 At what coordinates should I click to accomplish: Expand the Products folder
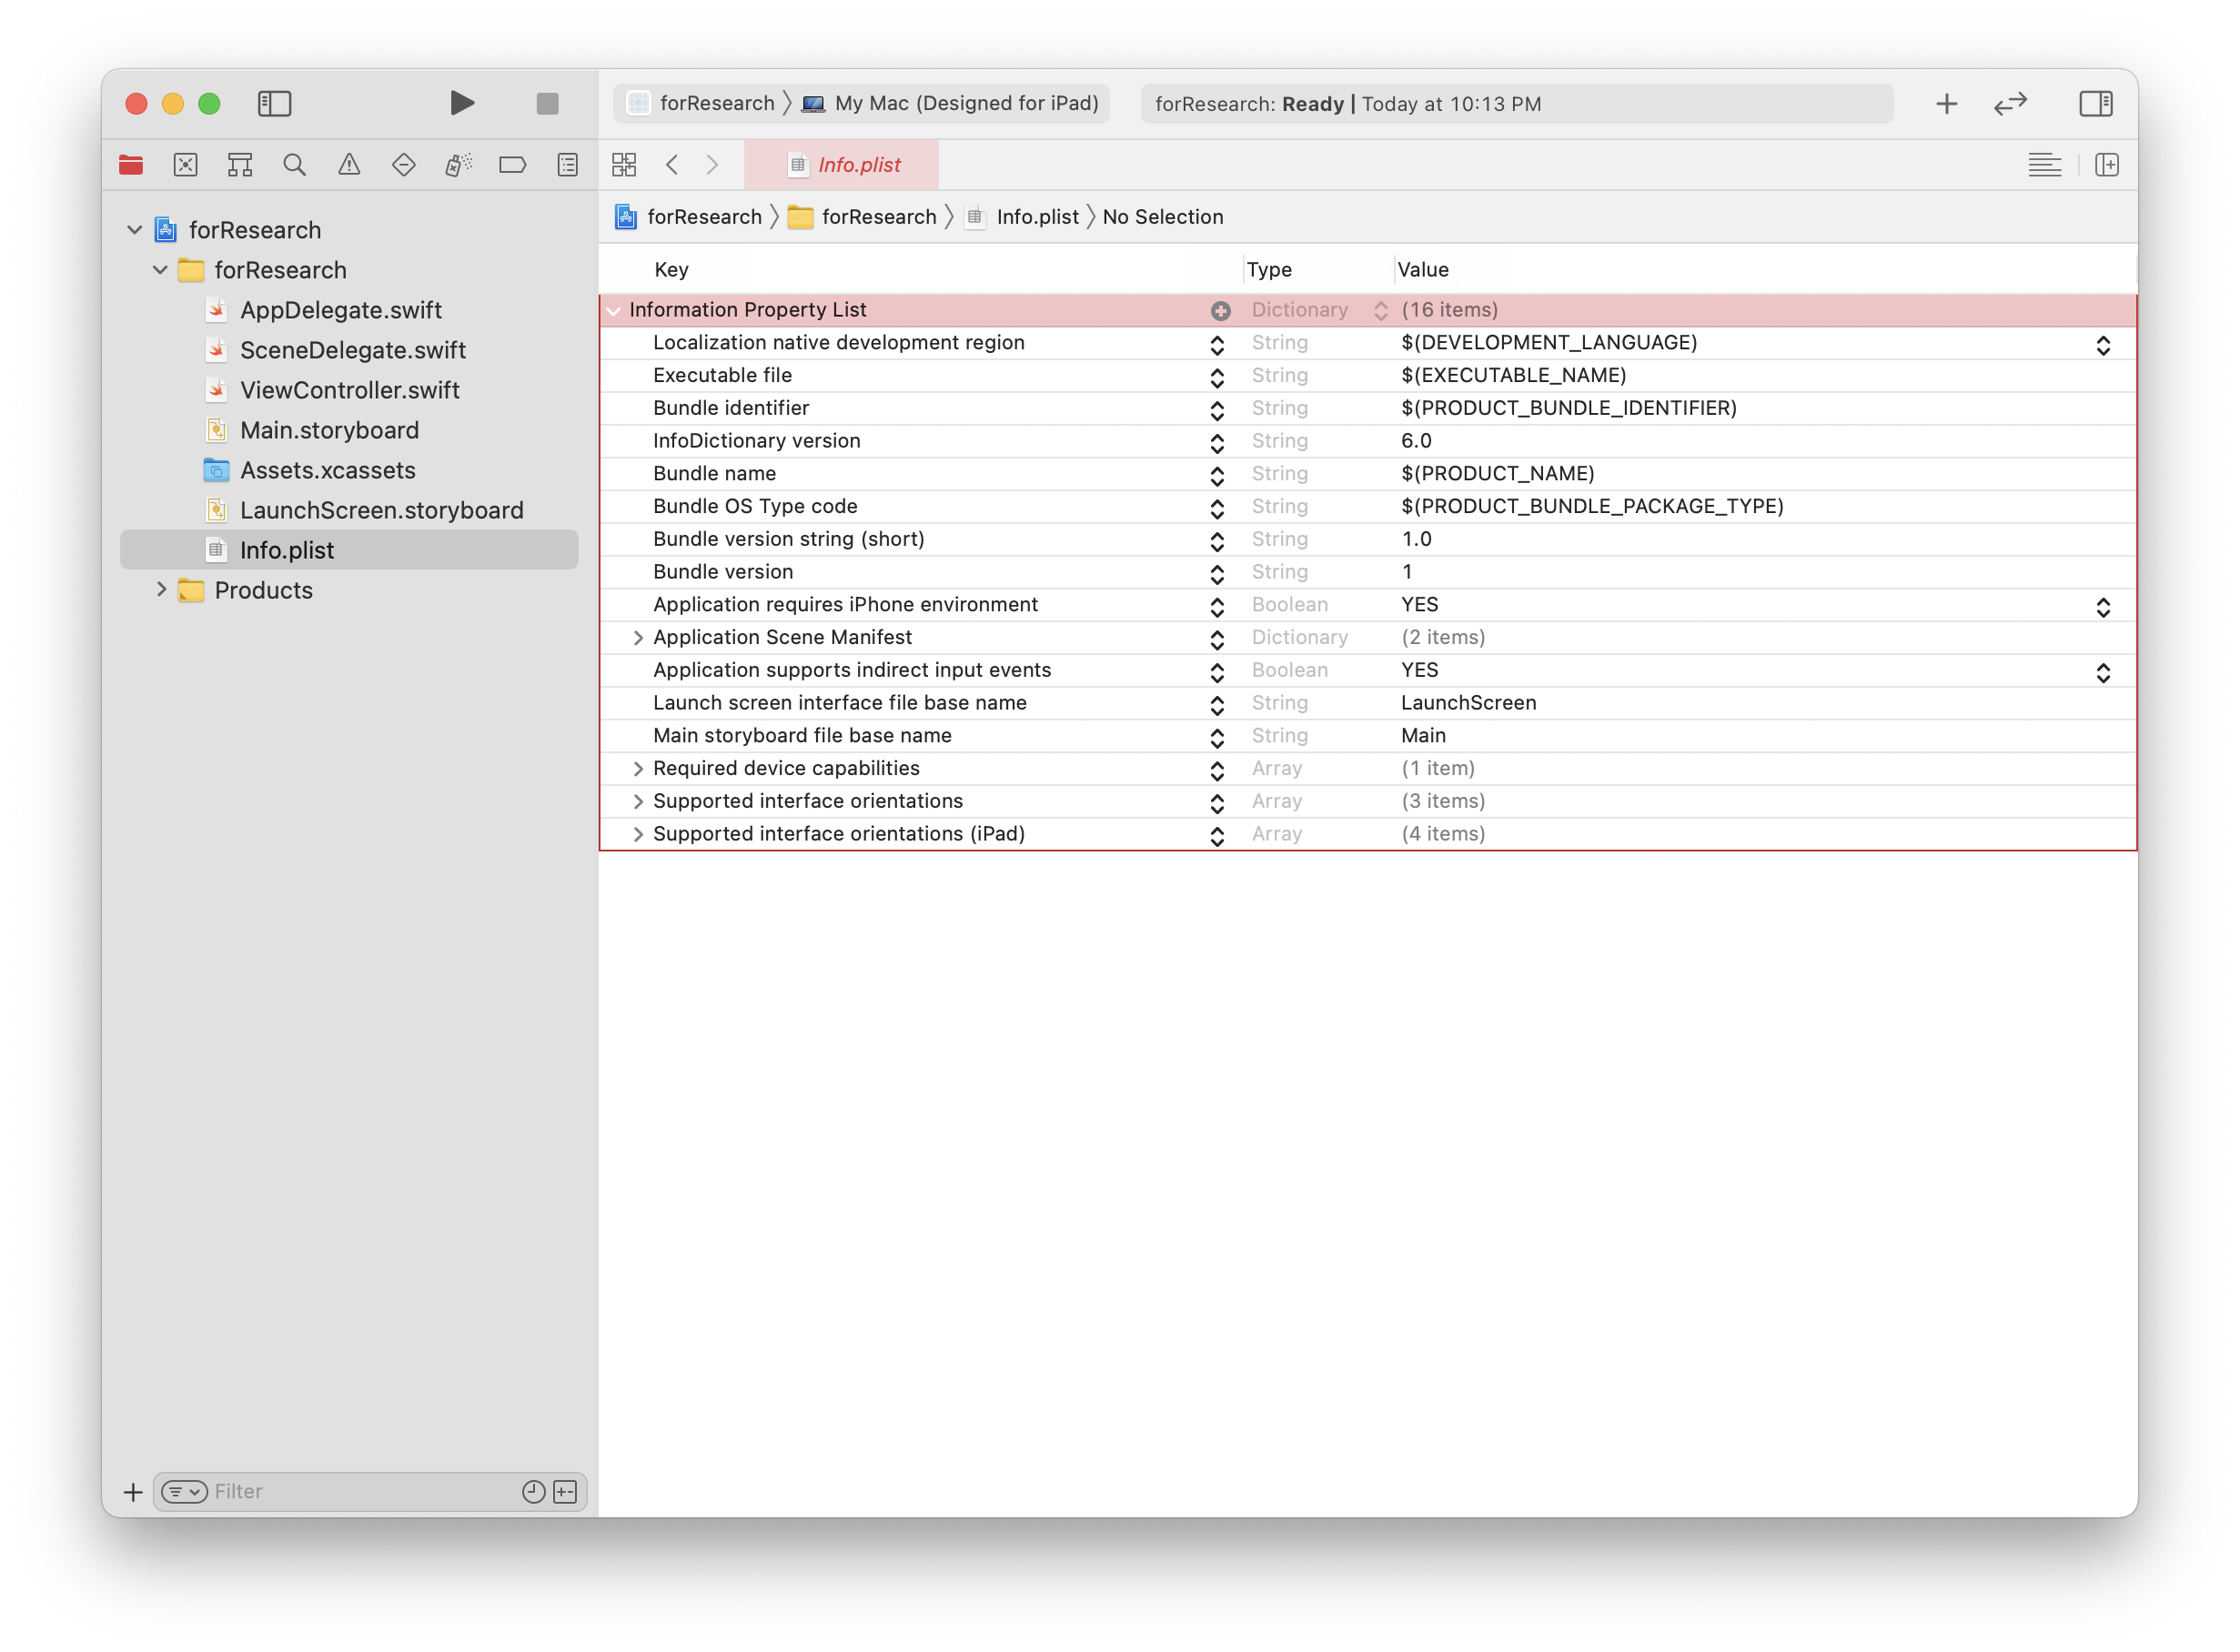click(x=161, y=590)
